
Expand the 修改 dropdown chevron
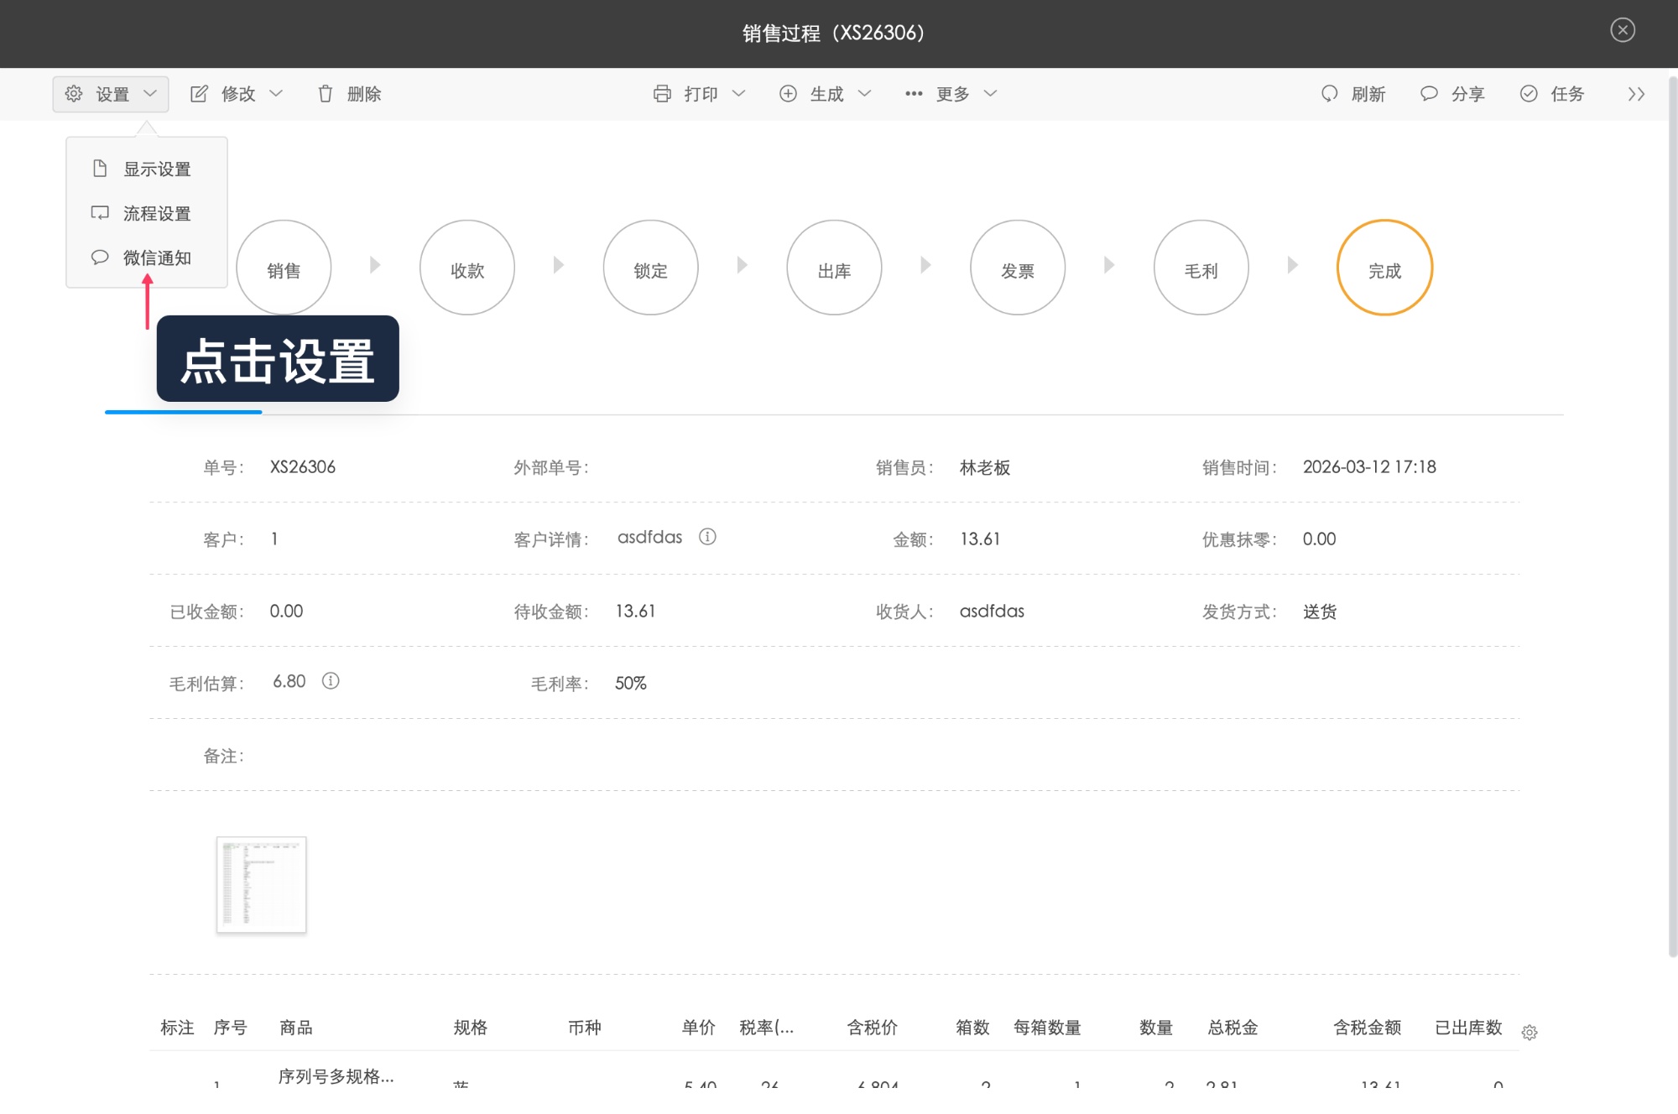pos(277,93)
